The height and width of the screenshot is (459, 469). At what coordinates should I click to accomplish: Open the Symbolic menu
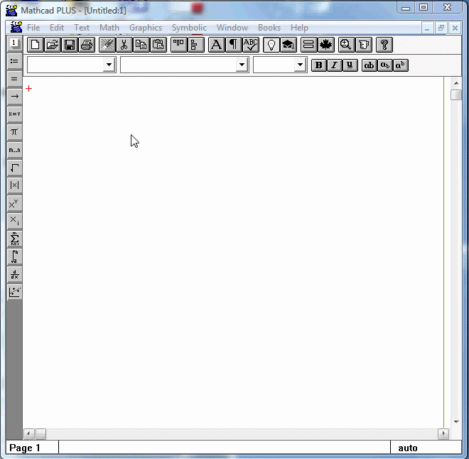click(x=189, y=28)
